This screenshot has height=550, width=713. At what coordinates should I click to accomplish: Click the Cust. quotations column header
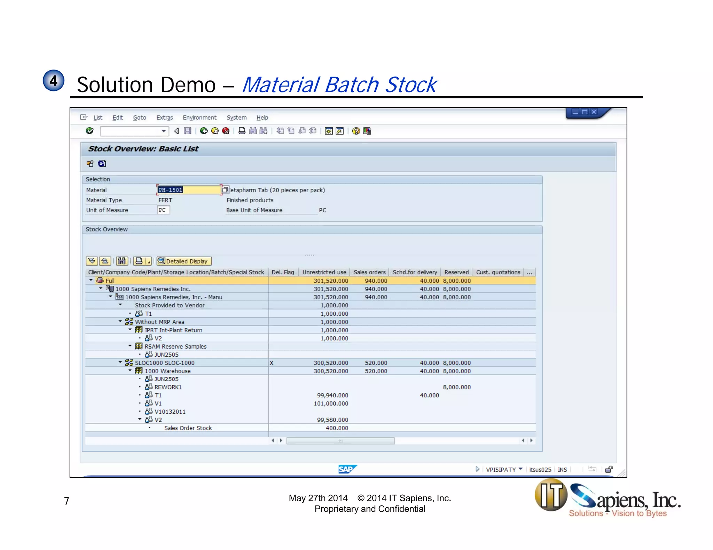pos(498,272)
